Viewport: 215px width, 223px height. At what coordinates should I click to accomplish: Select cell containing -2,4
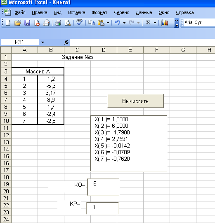(51, 114)
